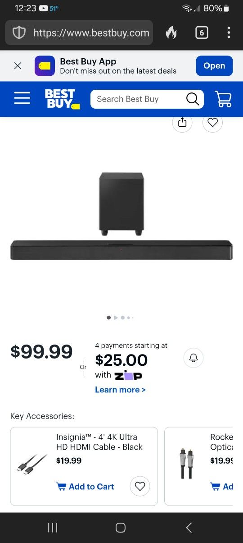This screenshot has width=243, height=543.
Task: Tap the Android back navigation button
Action: coord(189,528)
